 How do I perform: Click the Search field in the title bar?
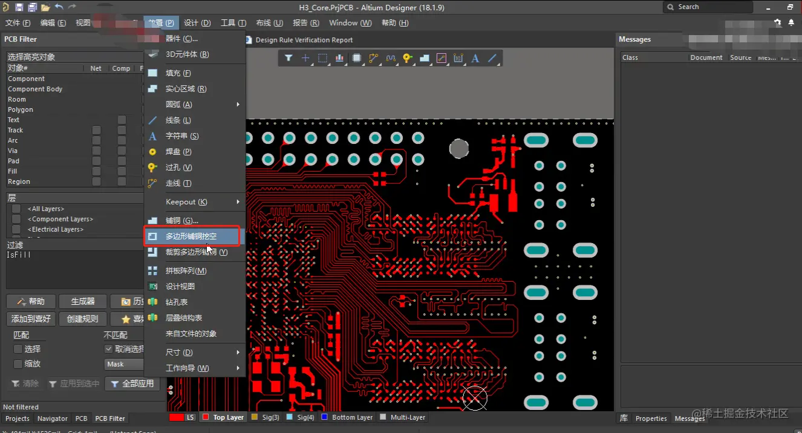click(x=708, y=7)
